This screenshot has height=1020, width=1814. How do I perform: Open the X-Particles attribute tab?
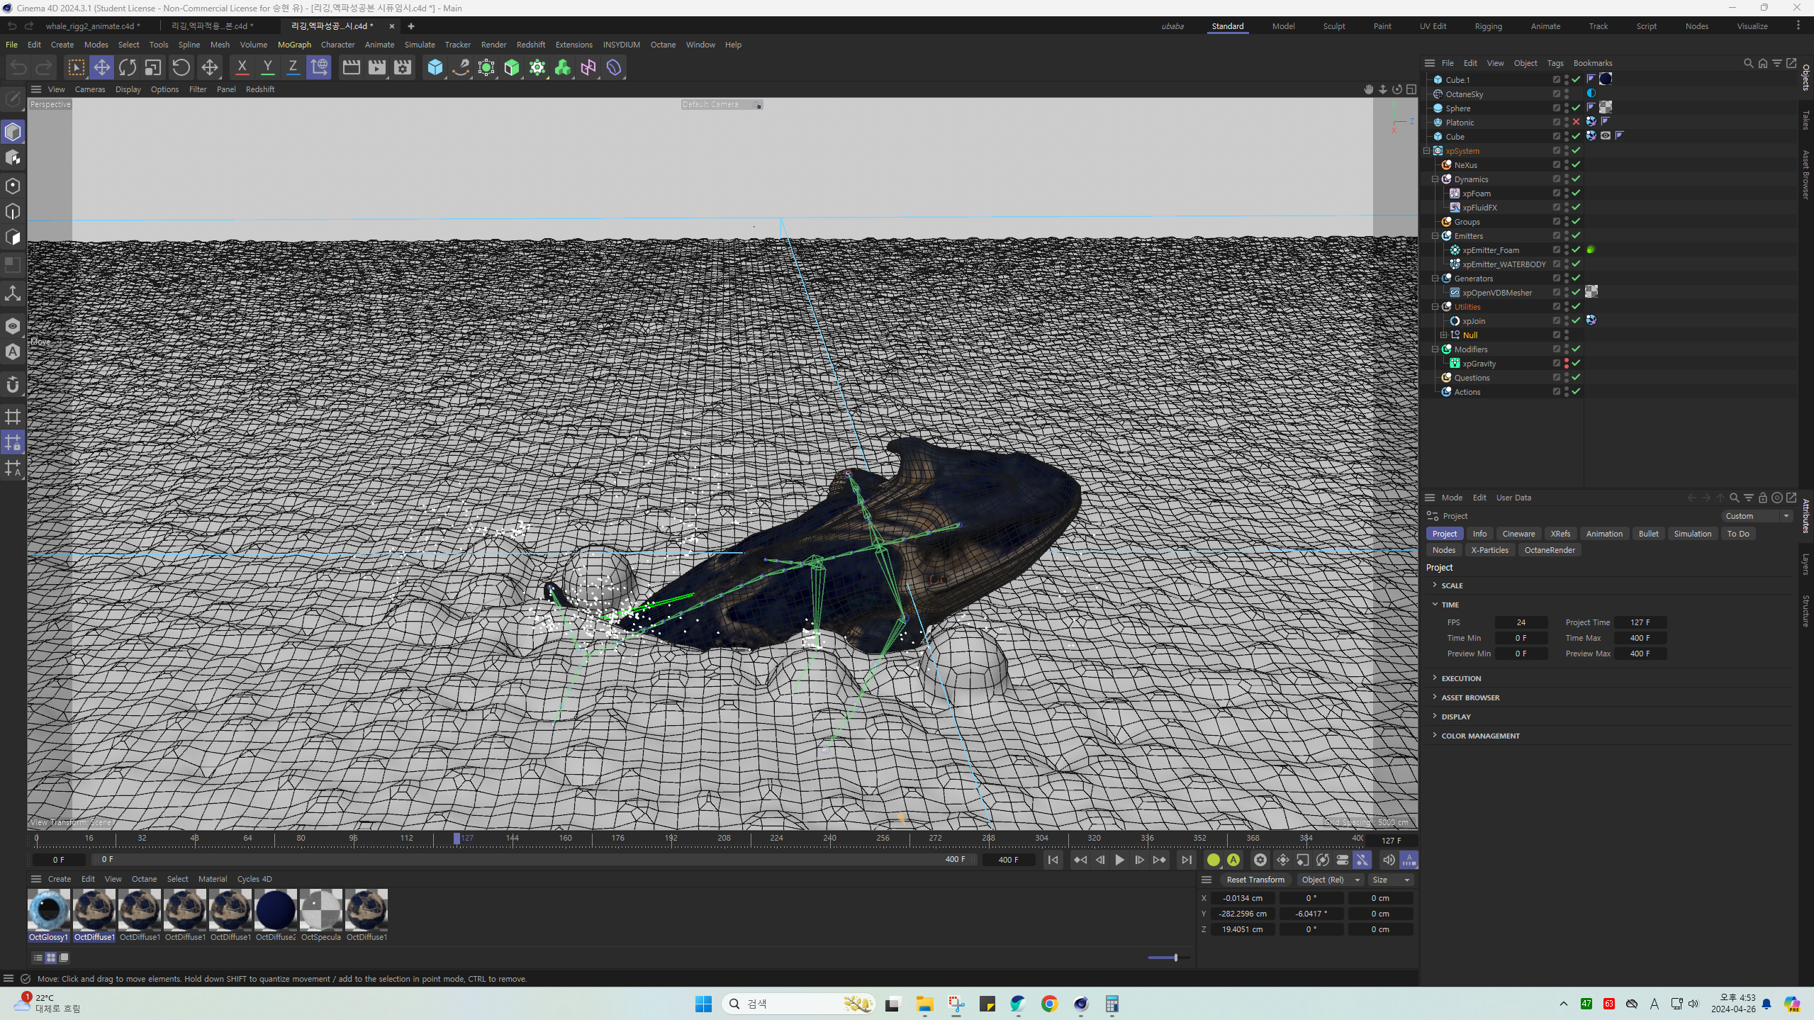point(1489,550)
